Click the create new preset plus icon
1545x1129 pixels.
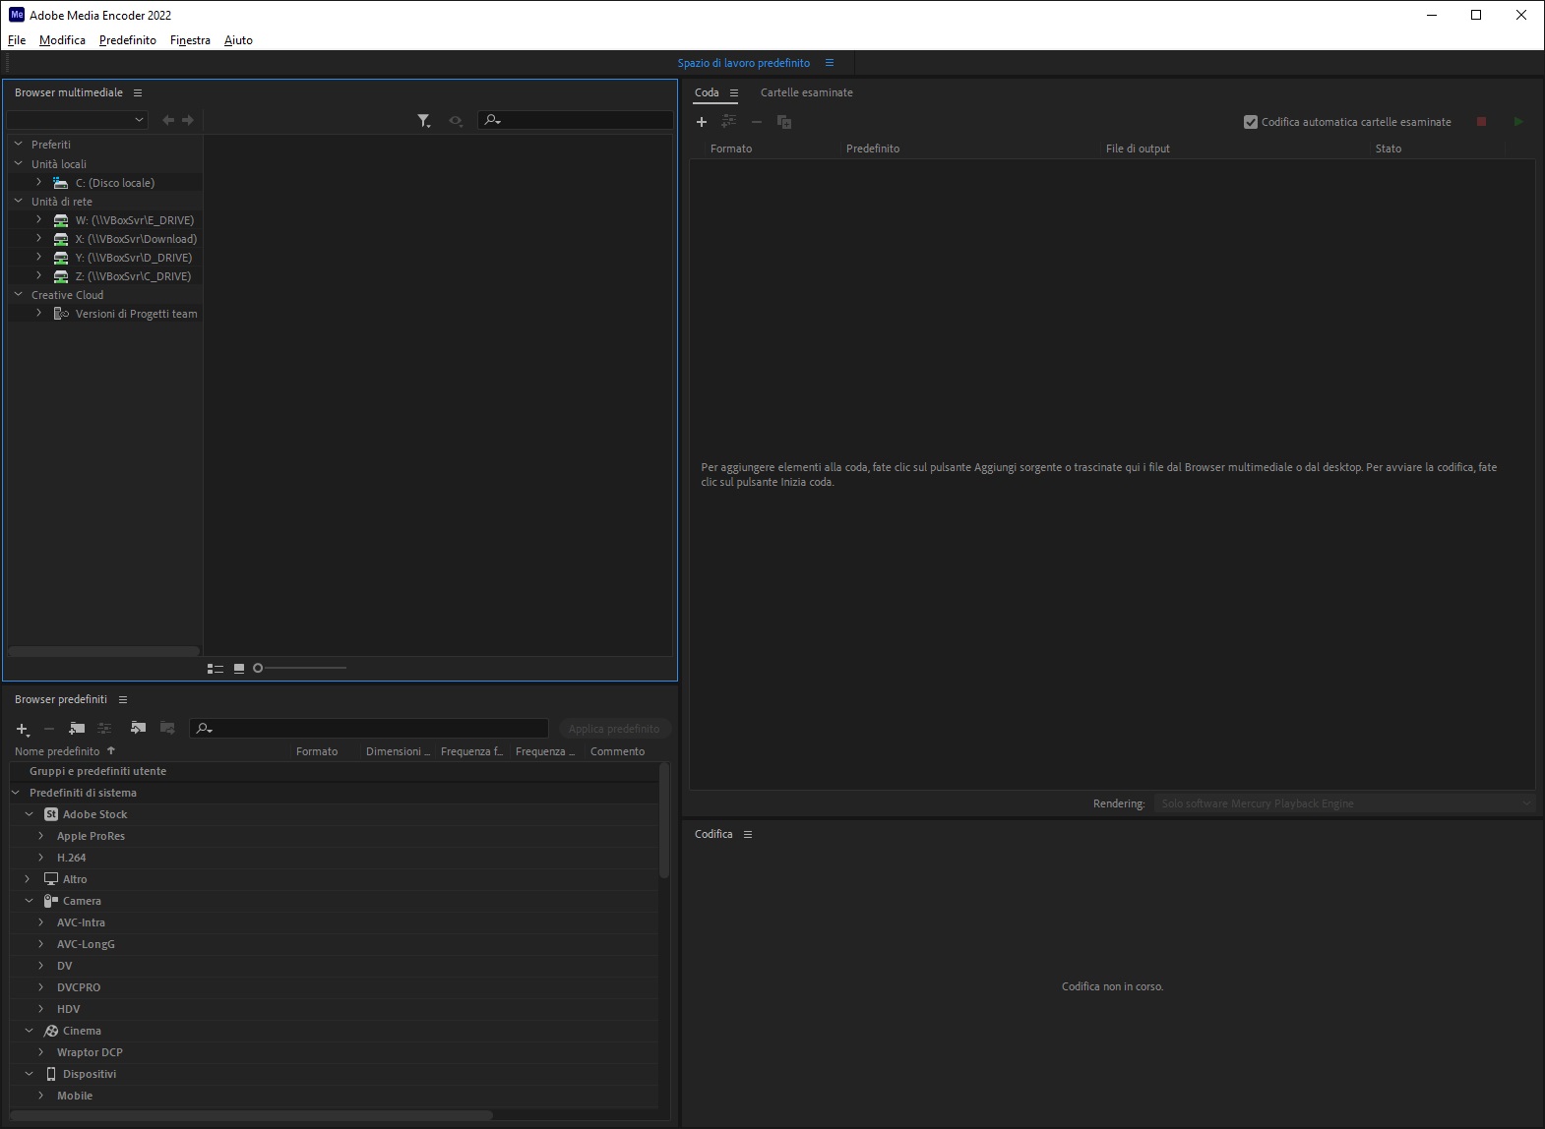23,729
